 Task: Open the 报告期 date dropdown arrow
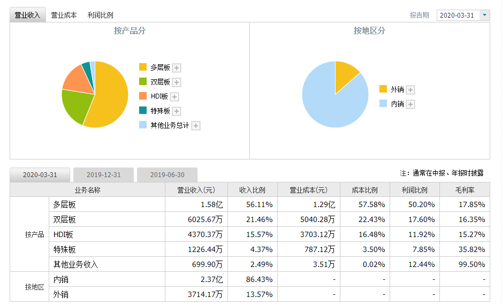click(x=485, y=15)
